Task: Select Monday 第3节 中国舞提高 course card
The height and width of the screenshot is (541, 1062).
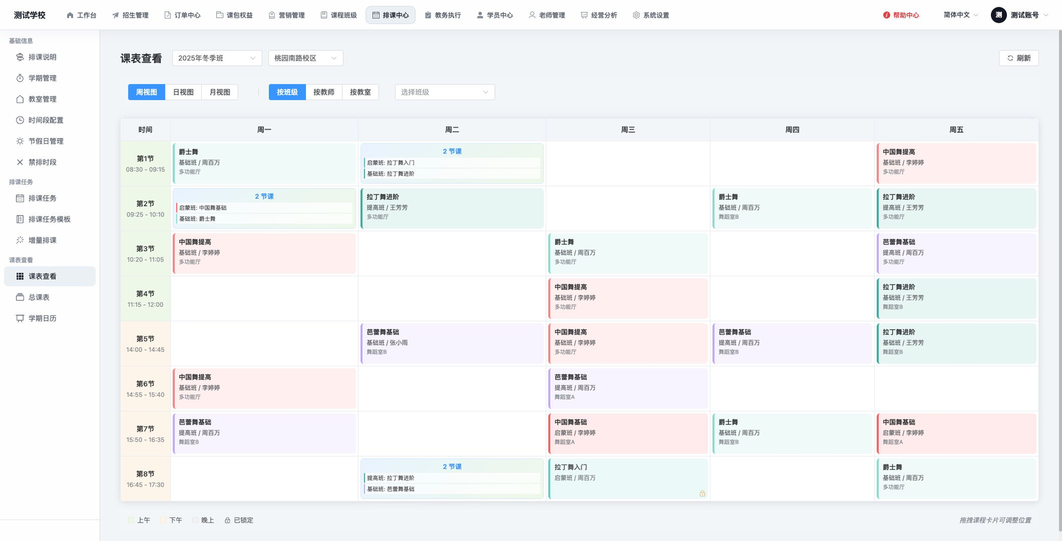Action: (264, 254)
